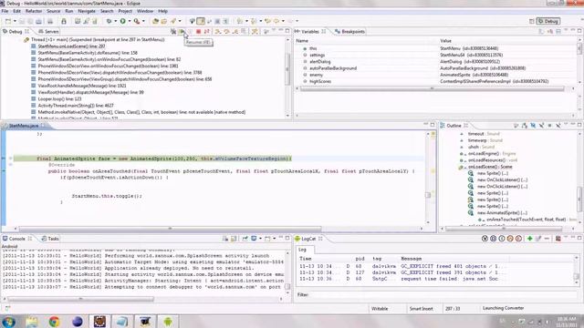Viewport: 584px width, 328px height.
Task: Click the red Terminate button in Debug view
Action: (199, 32)
